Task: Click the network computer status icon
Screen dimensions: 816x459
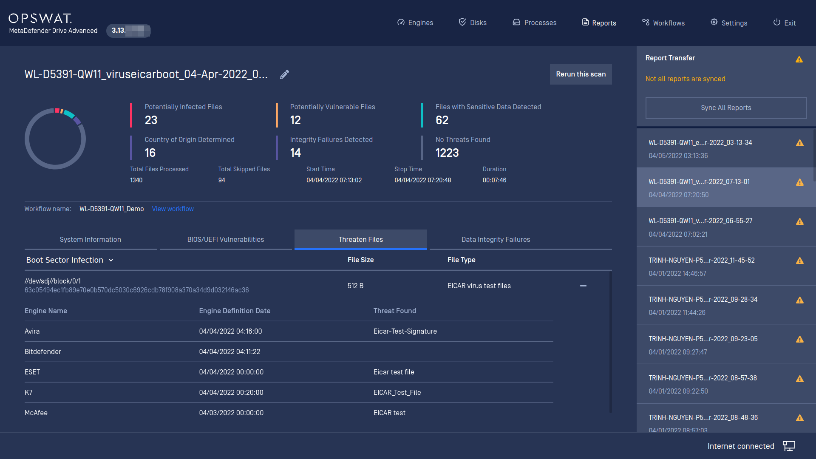Action: (789, 446)
